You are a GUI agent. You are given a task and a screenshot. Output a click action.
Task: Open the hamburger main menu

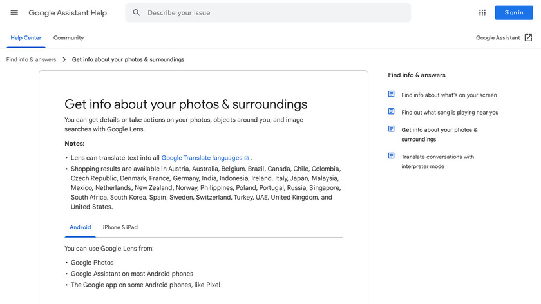coord(14,13)
